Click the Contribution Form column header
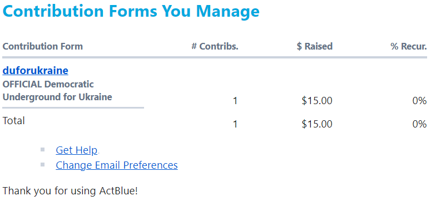This screenshot has width=431, height=201. pyautogui.click(x=43, y=46)
